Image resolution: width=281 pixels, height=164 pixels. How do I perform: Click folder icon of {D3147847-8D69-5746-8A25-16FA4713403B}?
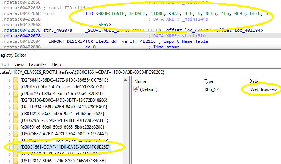[x=15, y=161]
